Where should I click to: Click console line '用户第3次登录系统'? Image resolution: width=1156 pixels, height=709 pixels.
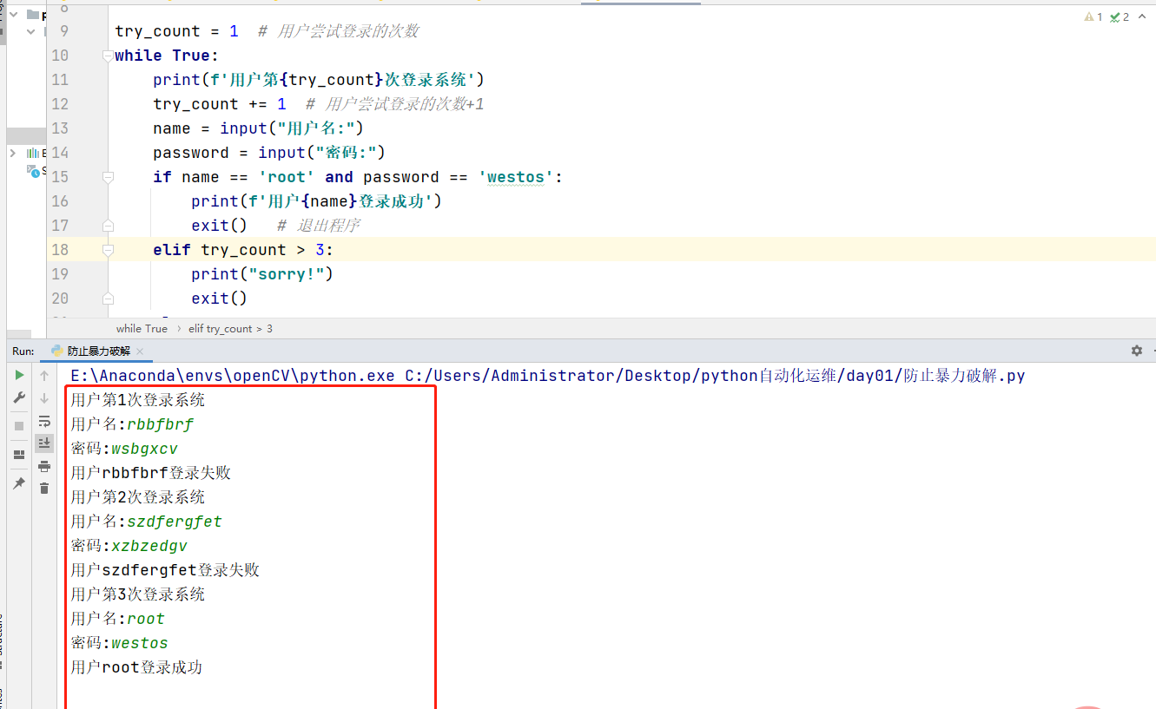point(137,594)
